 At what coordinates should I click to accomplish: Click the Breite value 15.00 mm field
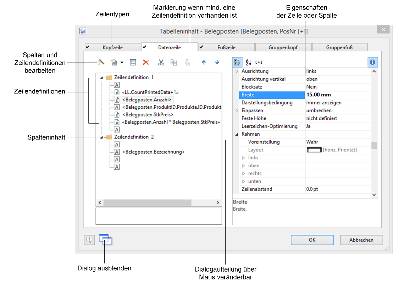click(337, 95)
